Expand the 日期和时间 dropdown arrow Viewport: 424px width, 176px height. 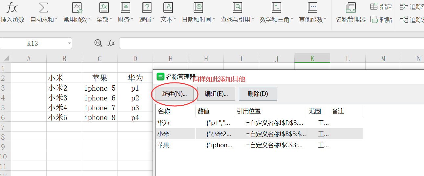click(x=214, y=19)
